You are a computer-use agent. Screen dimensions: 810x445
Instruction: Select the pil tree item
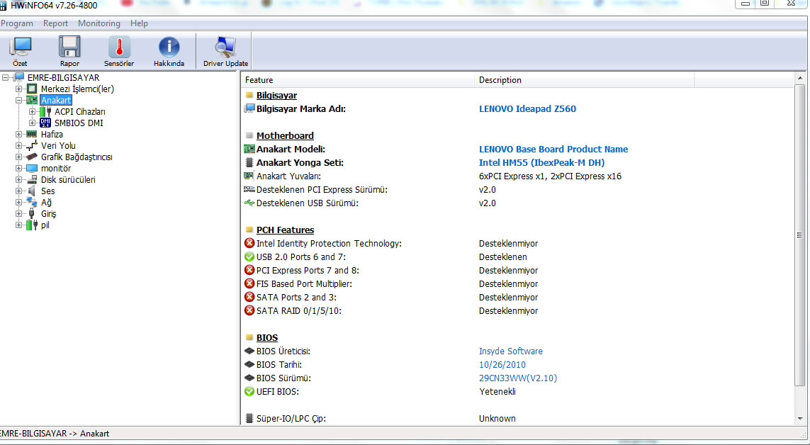(x=45, y=225)
